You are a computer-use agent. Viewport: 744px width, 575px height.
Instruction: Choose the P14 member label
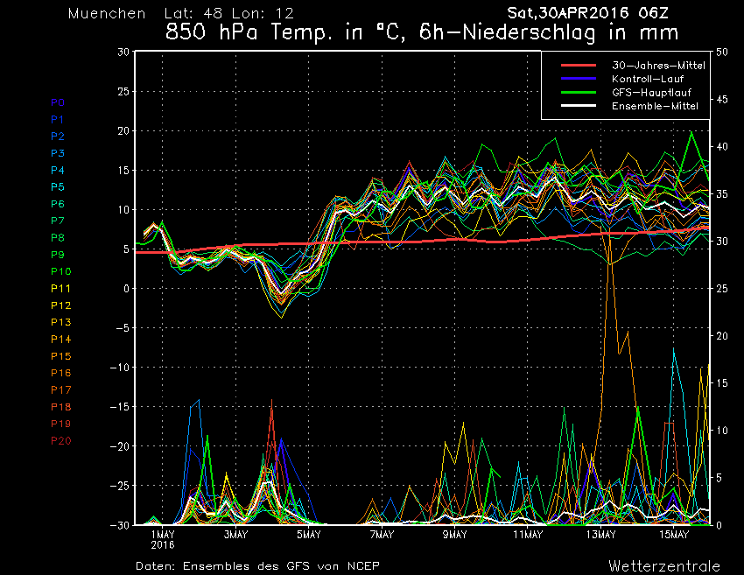[61, 340]
